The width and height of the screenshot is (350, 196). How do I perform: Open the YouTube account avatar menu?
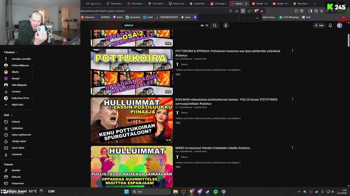click(x=340, y=25)
